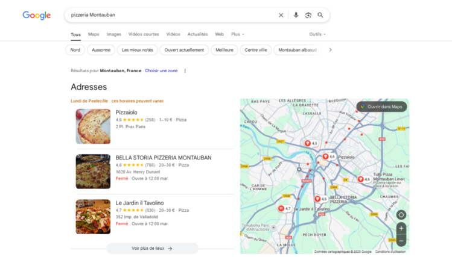Zoom out on the map
Image resolution: width=452 pixels, height=257 pixels.
pos(401,241)
